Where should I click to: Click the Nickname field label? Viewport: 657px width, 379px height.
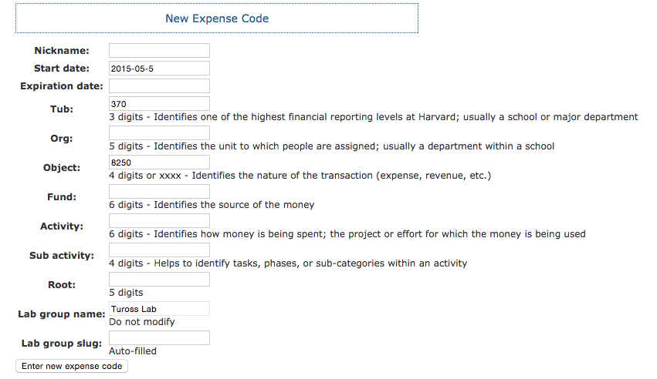(62, 51)
